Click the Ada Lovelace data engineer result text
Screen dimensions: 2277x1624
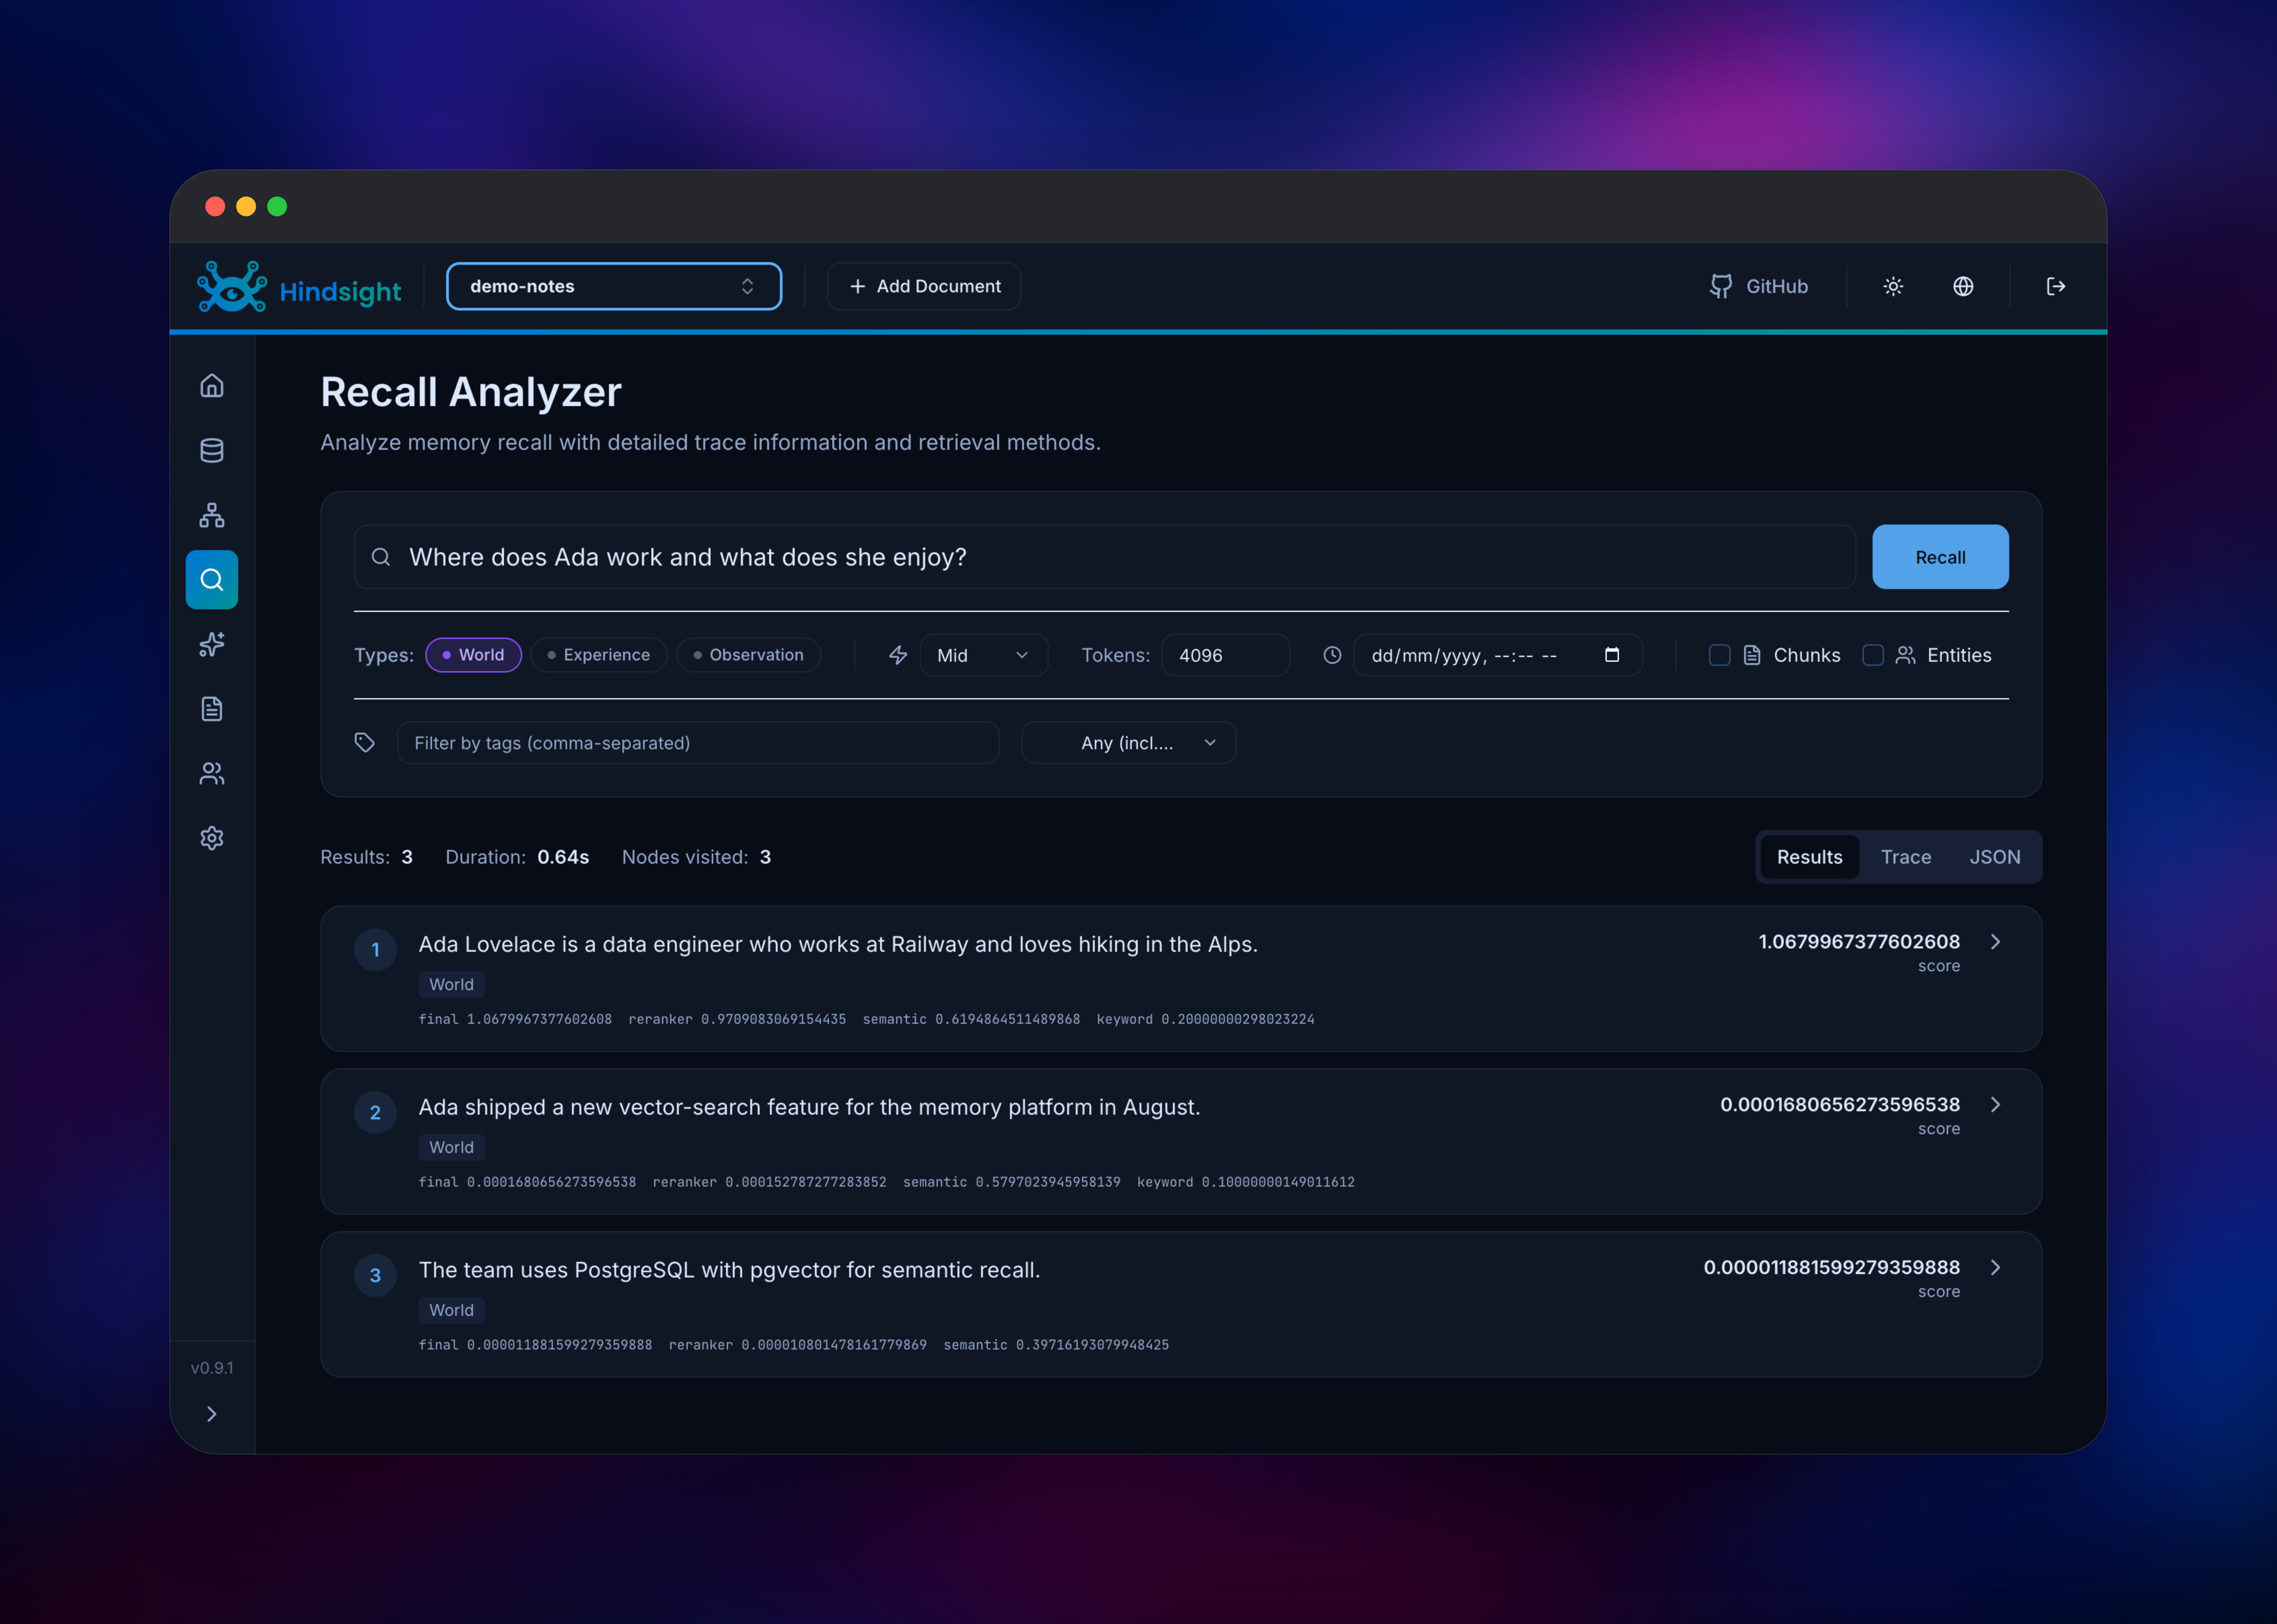pyautogui.click(x=838, y=945)
